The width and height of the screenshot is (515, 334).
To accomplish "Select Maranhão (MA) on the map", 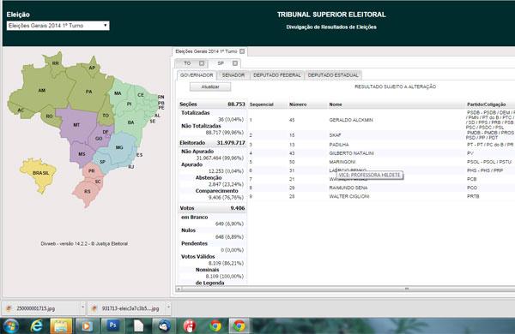I will point(118,93).
